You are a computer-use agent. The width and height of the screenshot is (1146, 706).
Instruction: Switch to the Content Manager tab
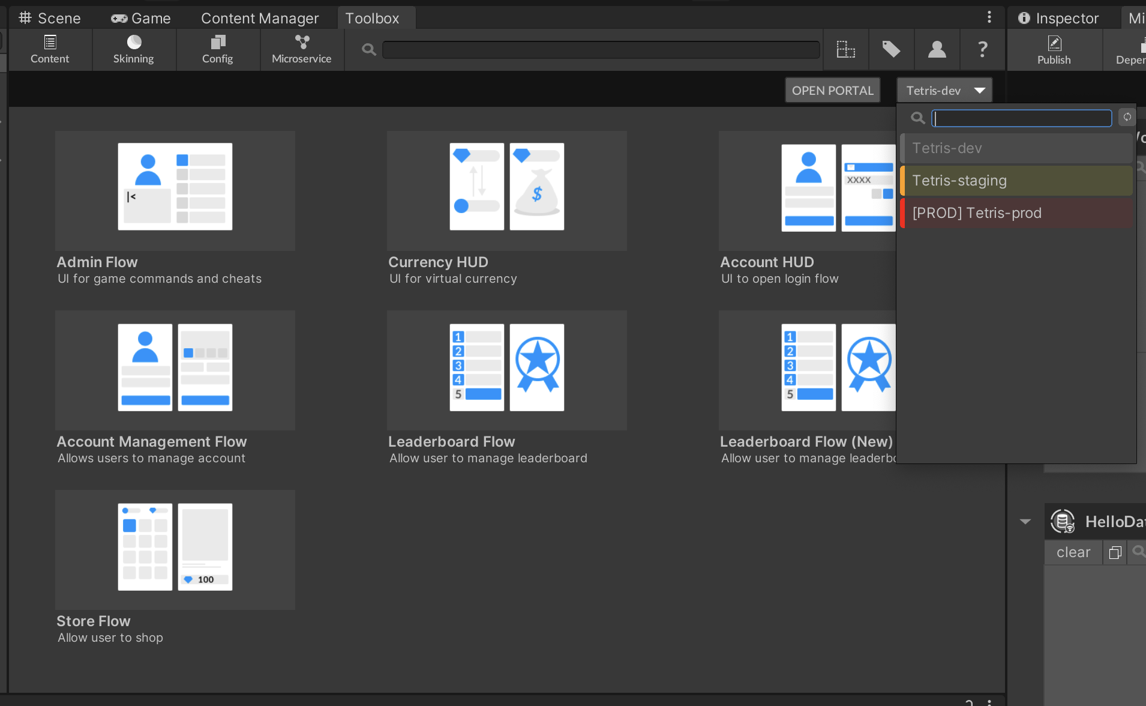click(x=259, y=19)
